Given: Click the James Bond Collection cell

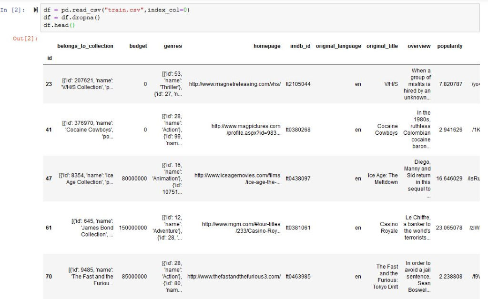Looking at the screenshot, I should tap(92, 228).
